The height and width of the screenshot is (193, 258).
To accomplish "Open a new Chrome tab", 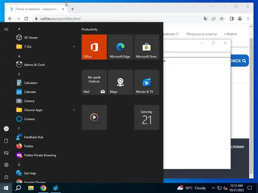I will [72, 9].
